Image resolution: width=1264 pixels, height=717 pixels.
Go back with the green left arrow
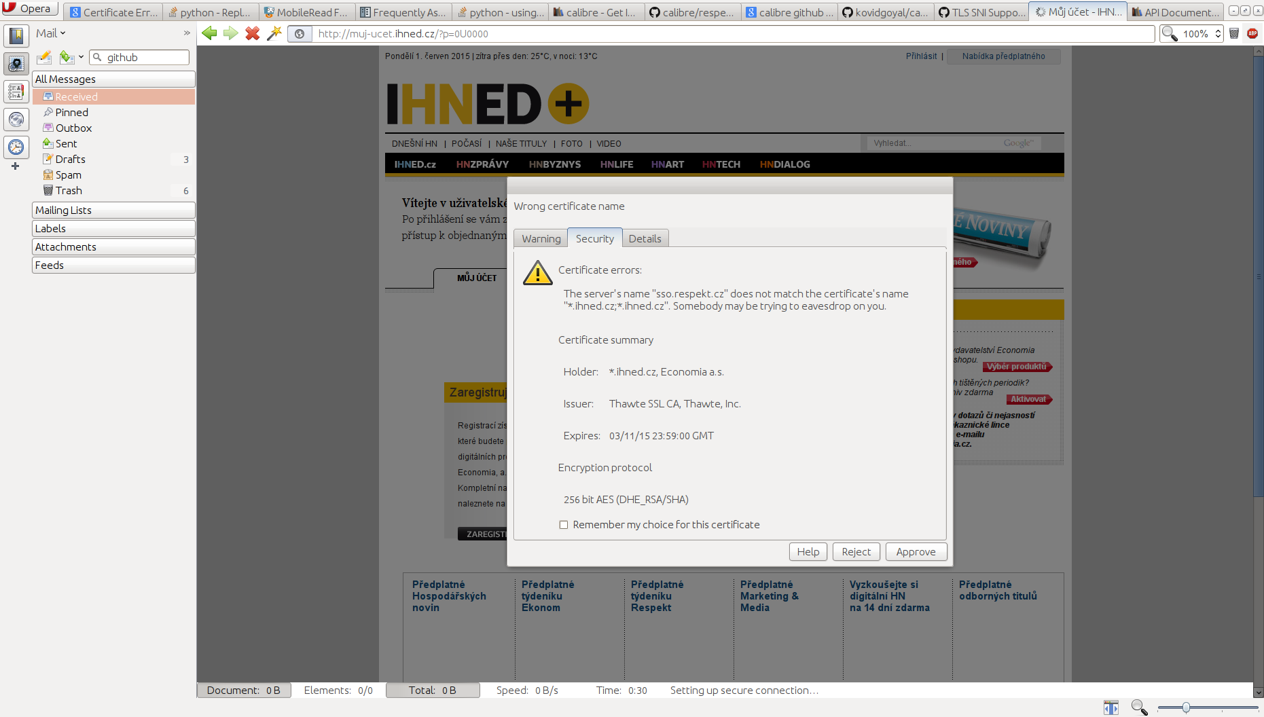click(210, 33)
